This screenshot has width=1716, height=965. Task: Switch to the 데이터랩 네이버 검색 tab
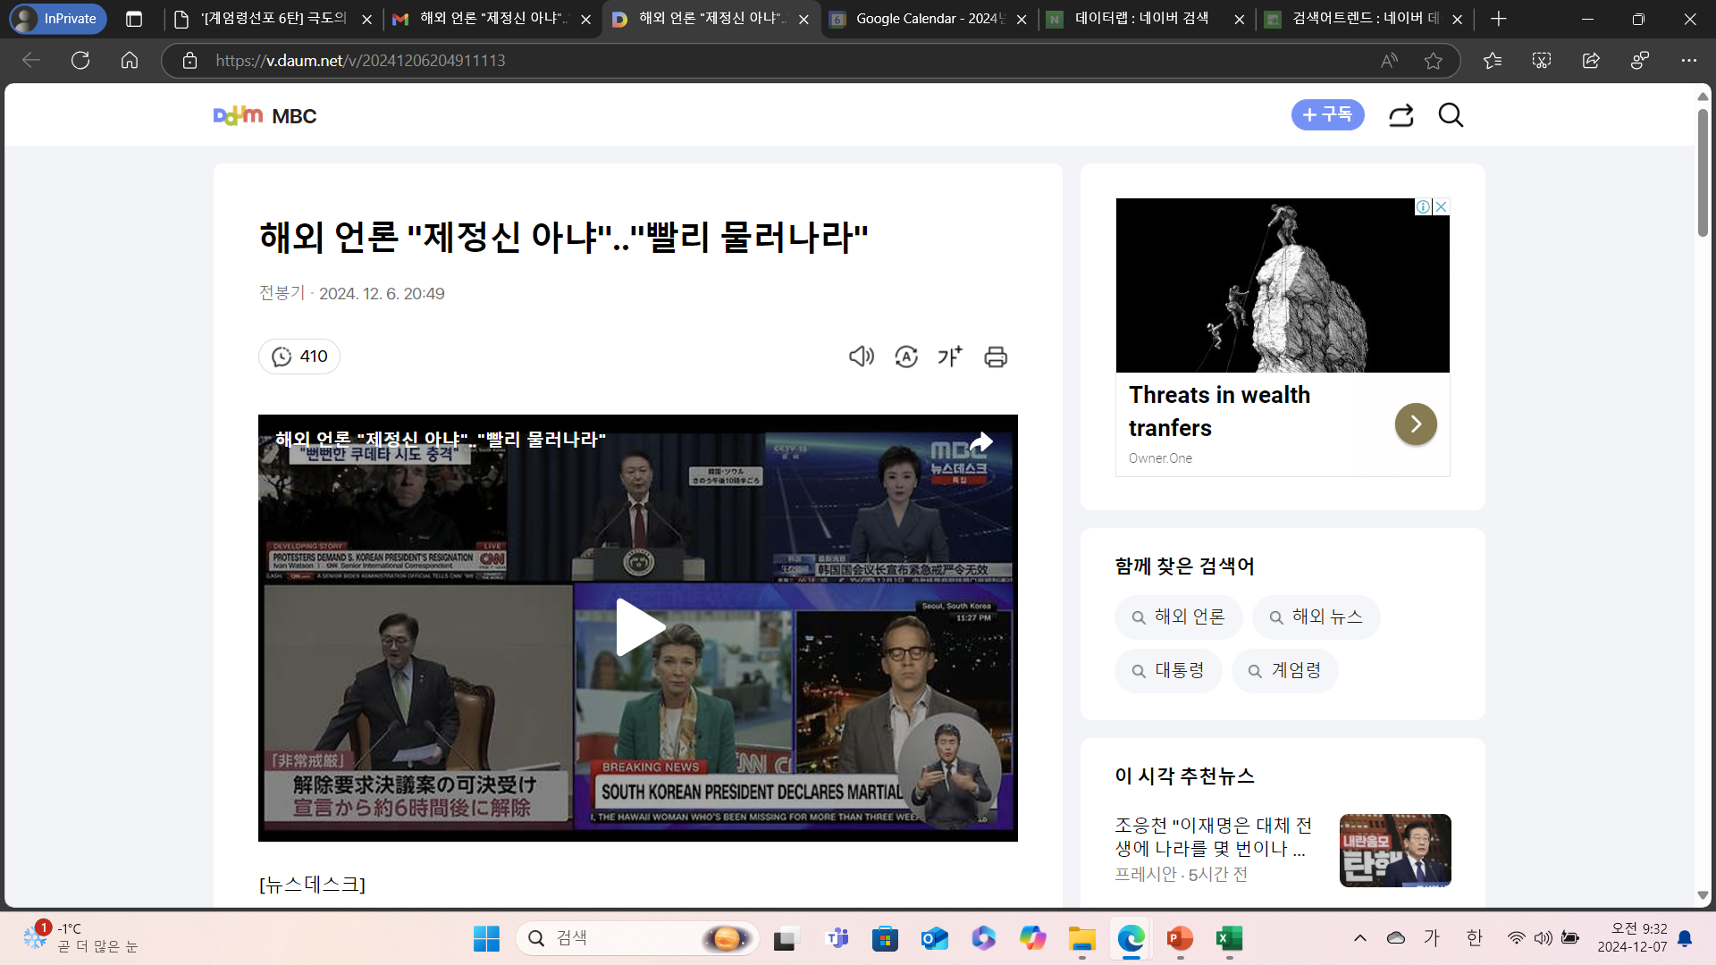(x=1141, y=19)
